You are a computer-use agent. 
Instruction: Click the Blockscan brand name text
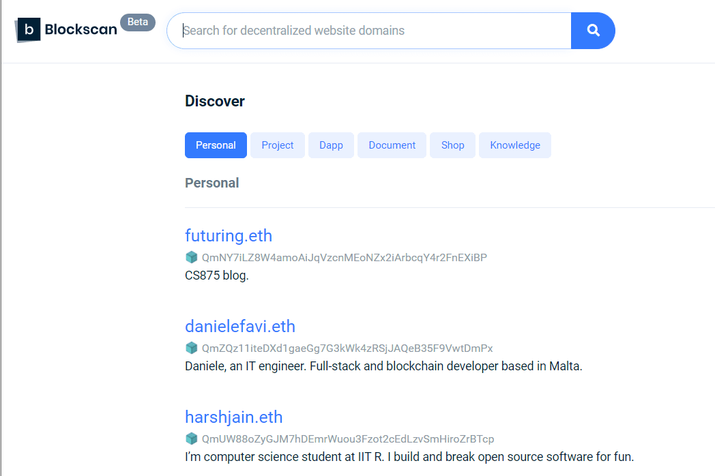81,29
